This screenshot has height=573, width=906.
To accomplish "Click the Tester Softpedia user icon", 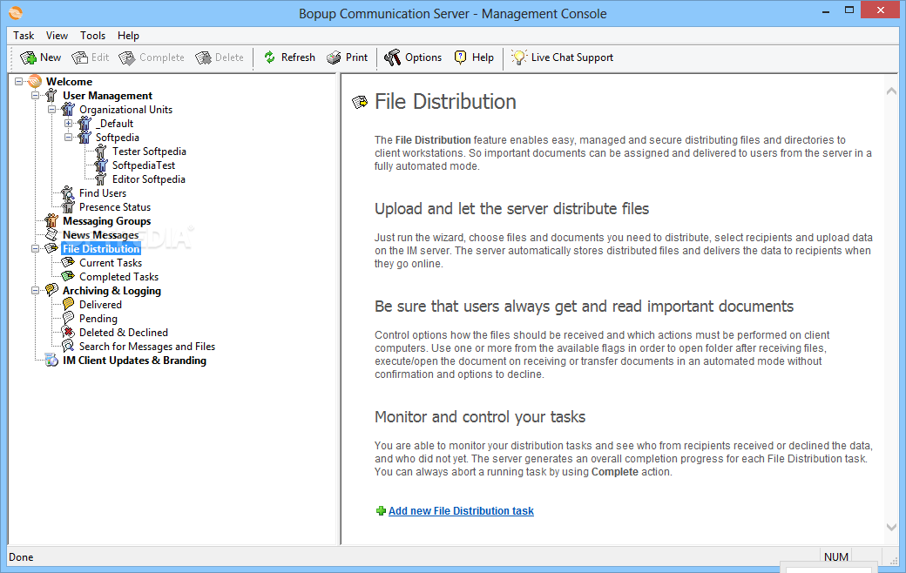I will click(101, 152).
